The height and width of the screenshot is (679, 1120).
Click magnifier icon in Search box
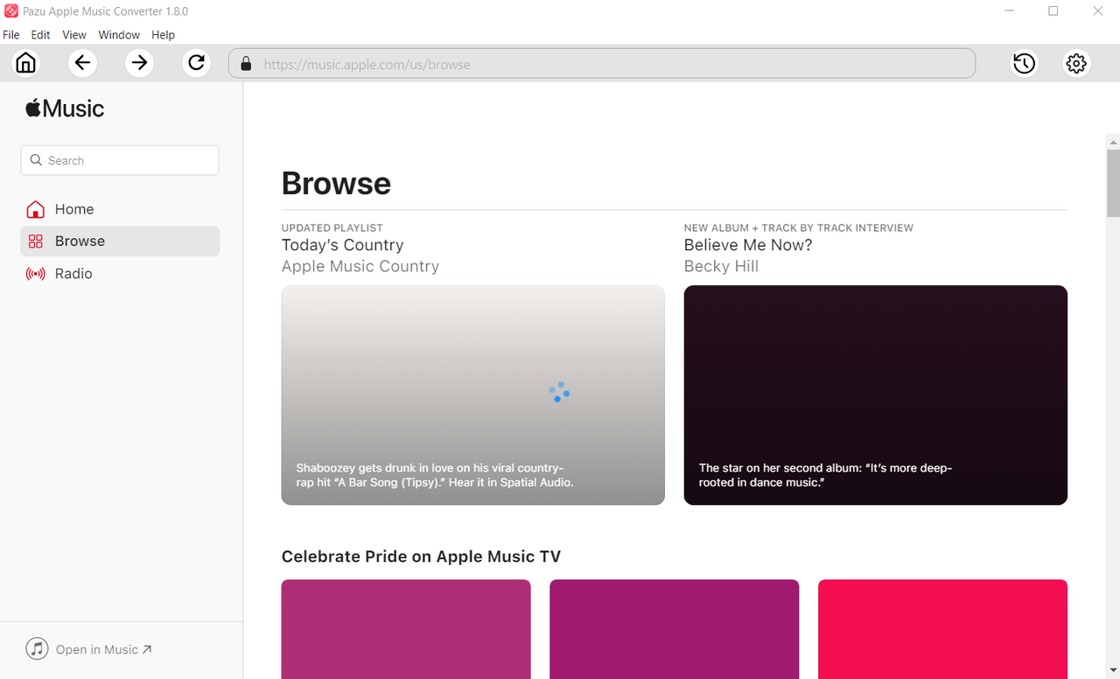36,160
